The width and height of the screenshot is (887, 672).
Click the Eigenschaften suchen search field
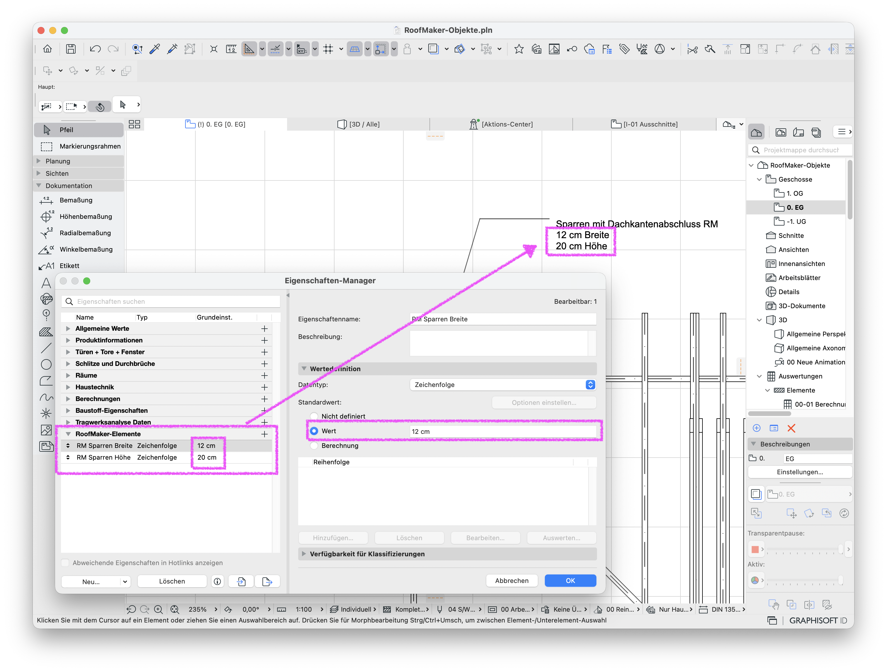[x=171, y=301]
